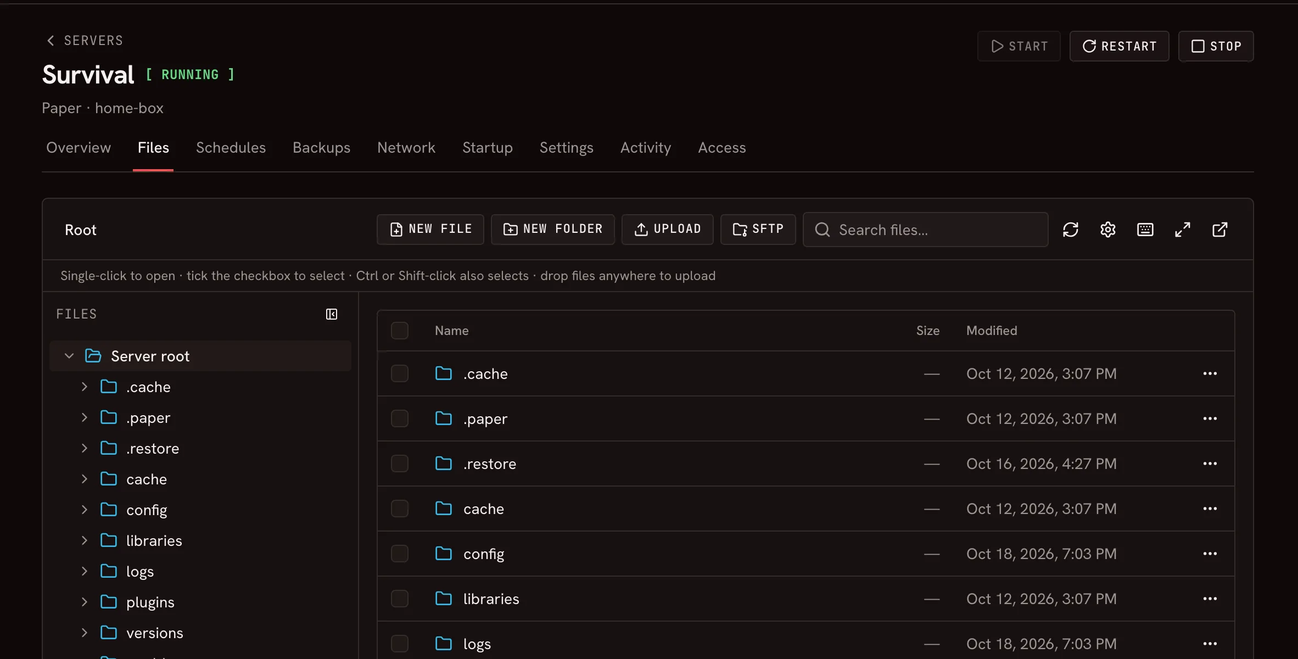The height and width of the screenshot is (659, 1298).
Task: Open more options for .cache row
Action: point(1210,373)
